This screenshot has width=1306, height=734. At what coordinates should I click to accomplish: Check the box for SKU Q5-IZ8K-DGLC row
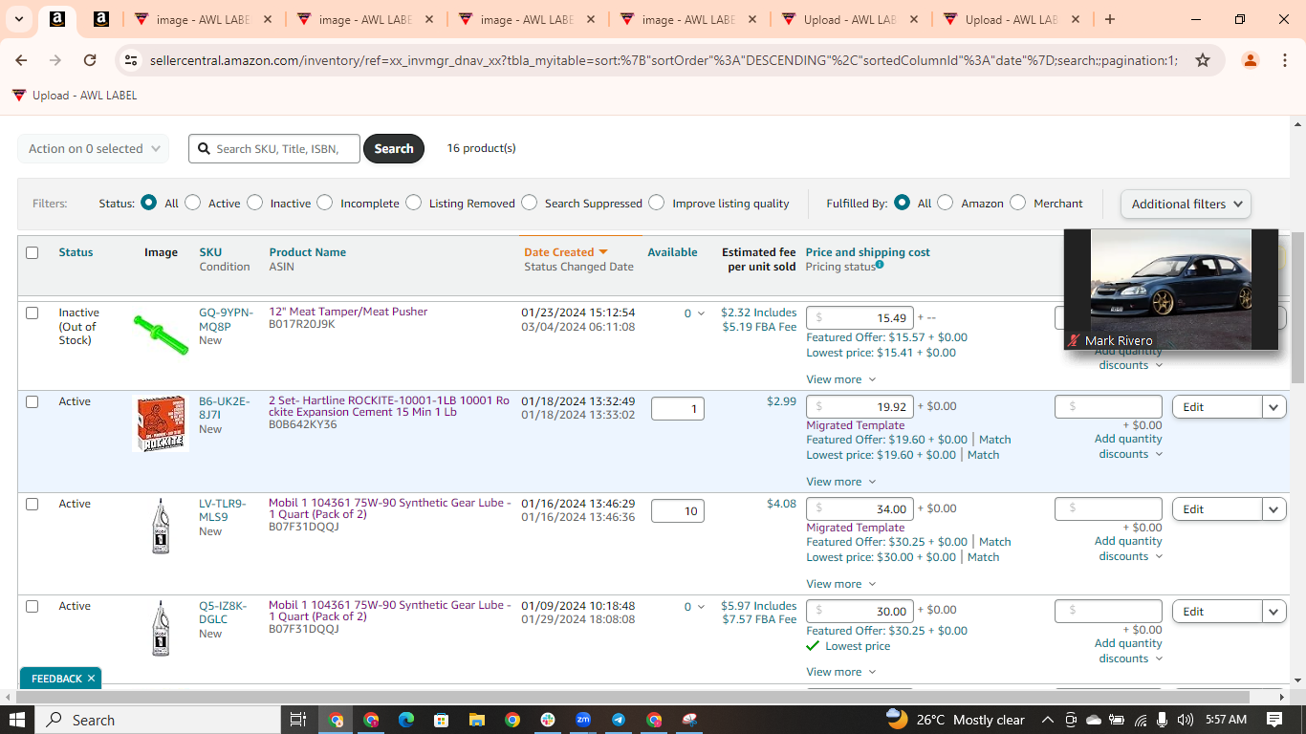(x=33, y=606)
